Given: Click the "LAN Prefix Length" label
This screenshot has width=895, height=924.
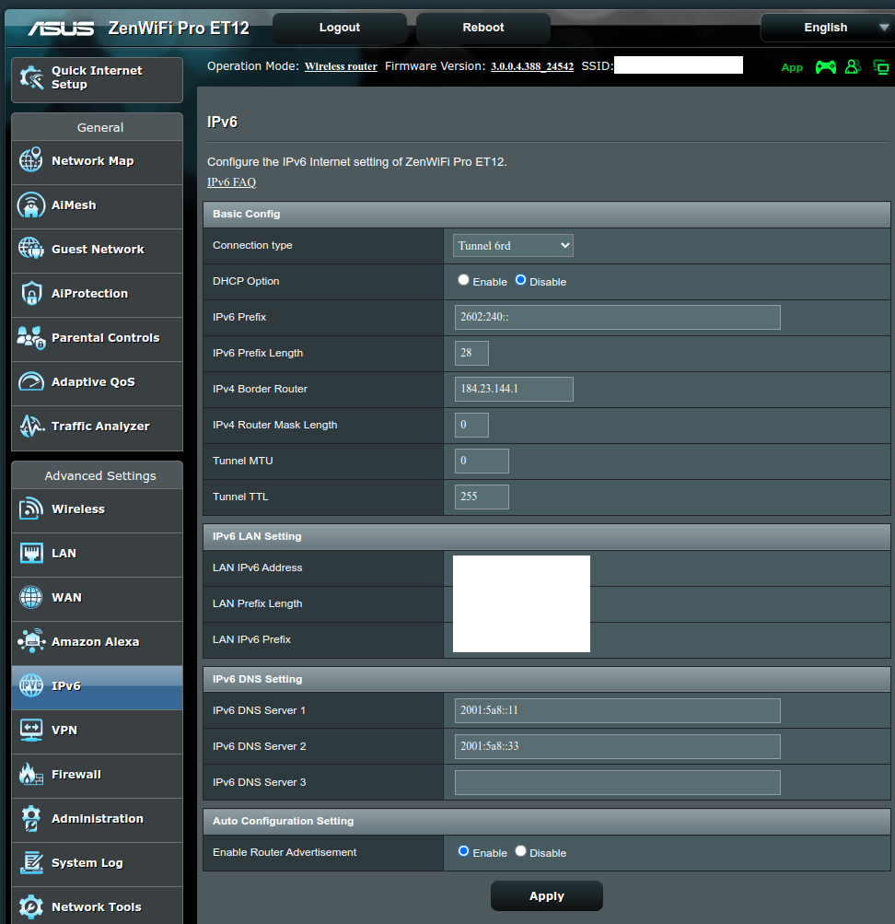Looking at the screenshot, I should [257, 603].
